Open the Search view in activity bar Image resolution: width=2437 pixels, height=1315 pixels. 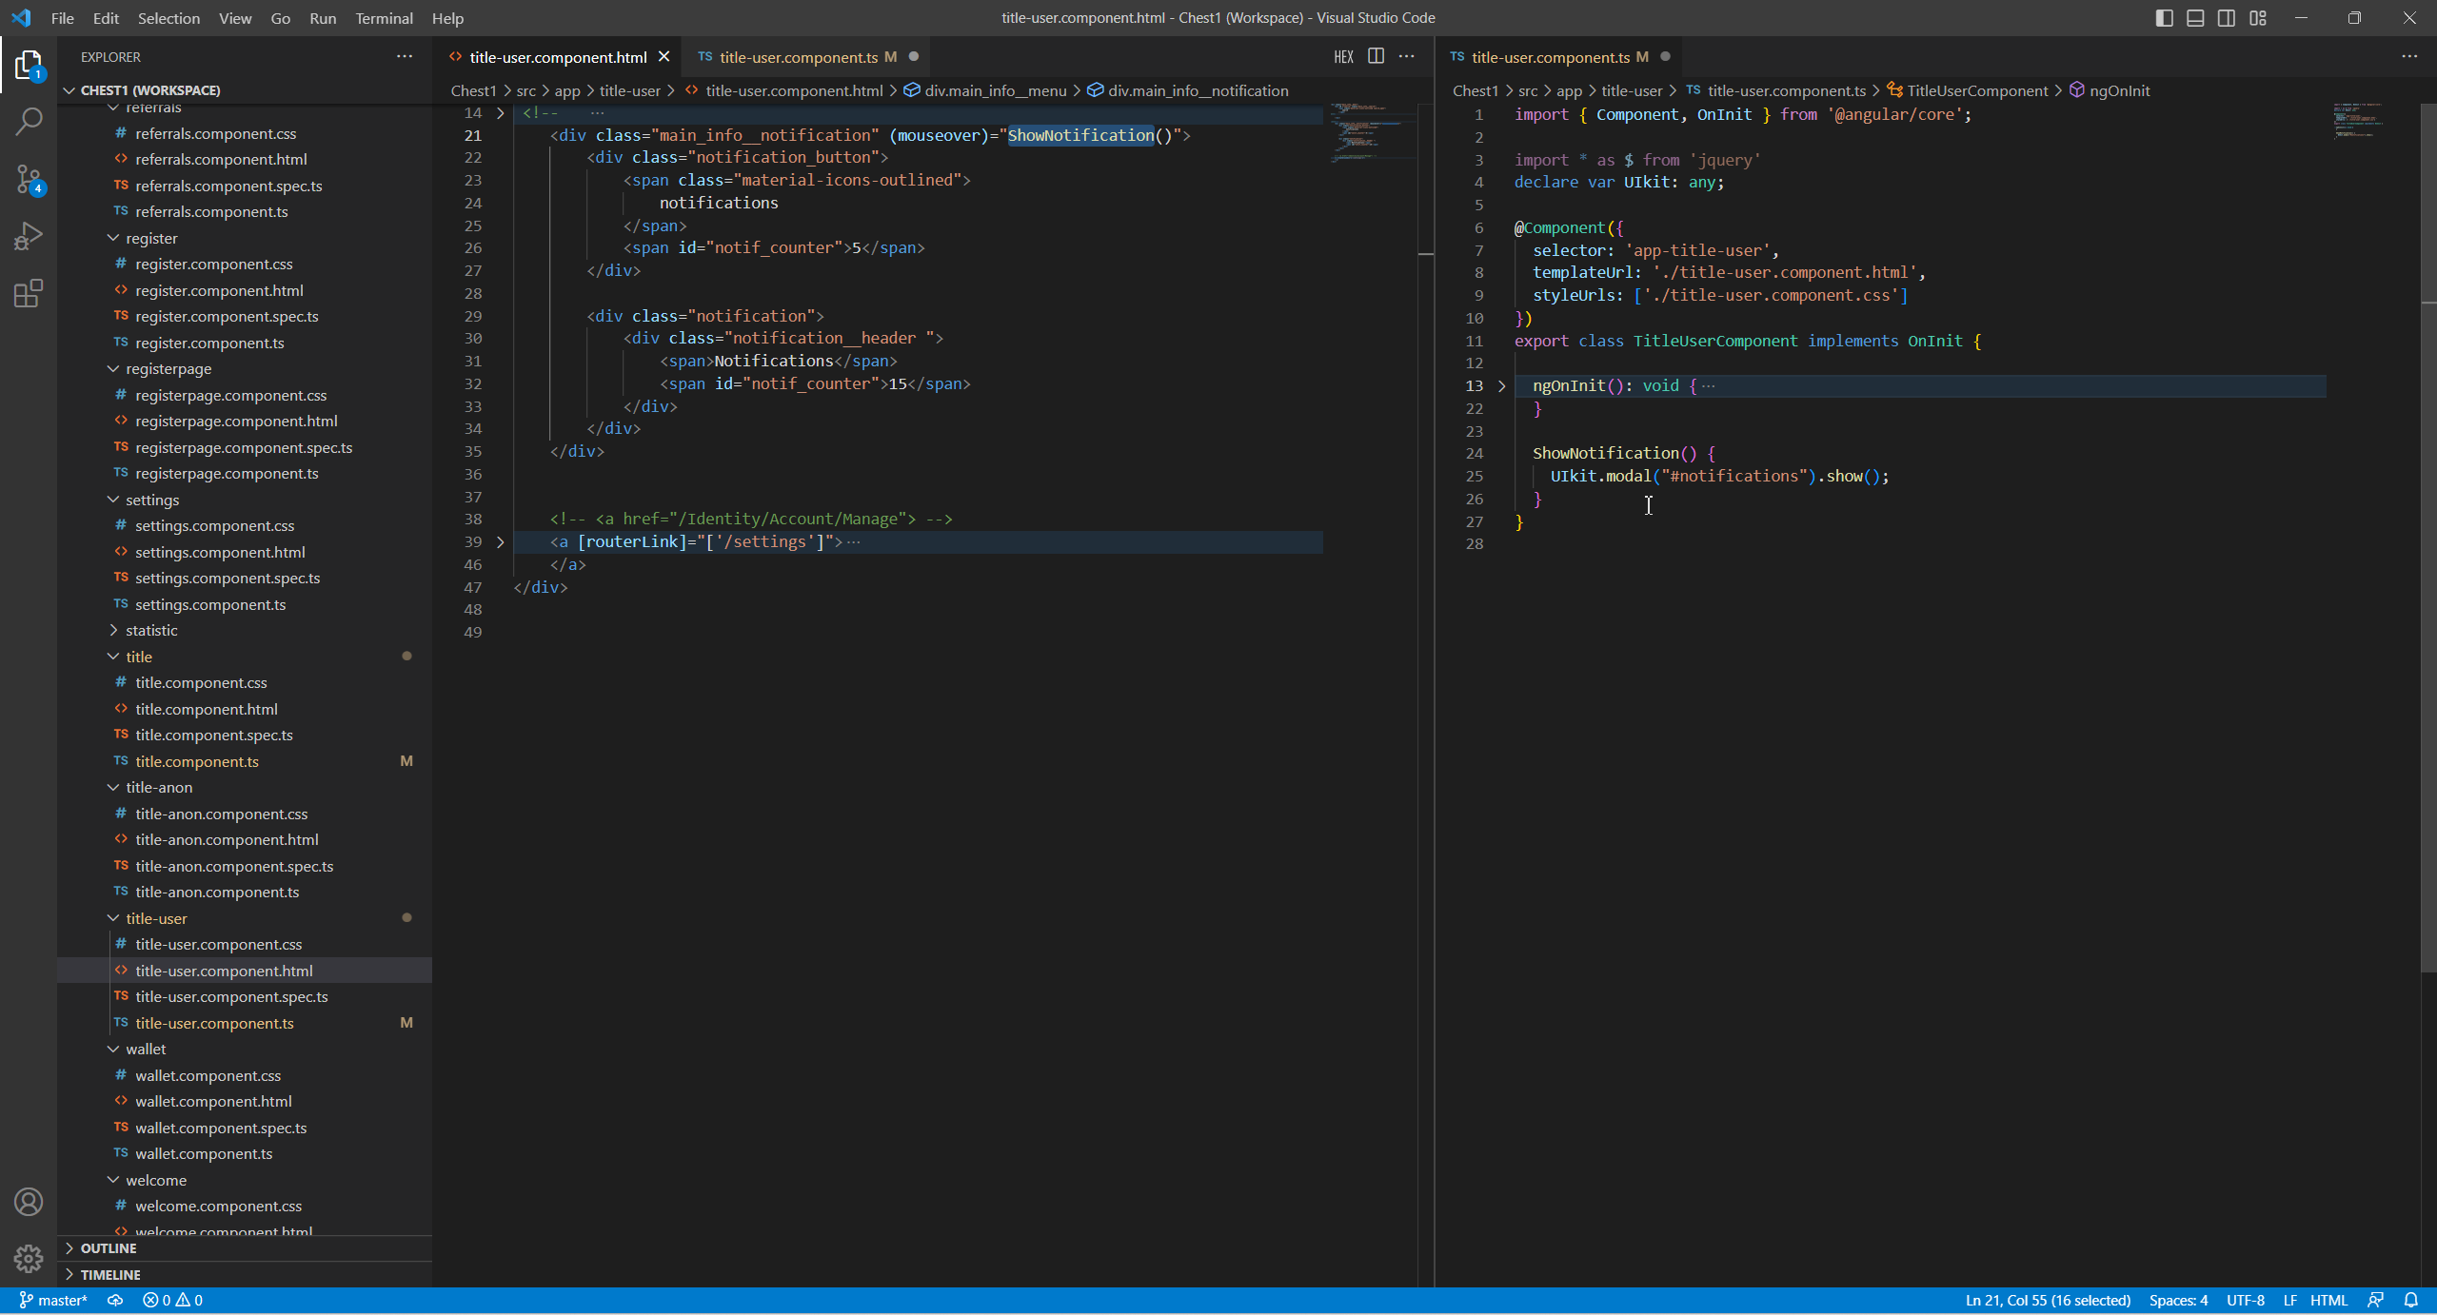[29, 121]
